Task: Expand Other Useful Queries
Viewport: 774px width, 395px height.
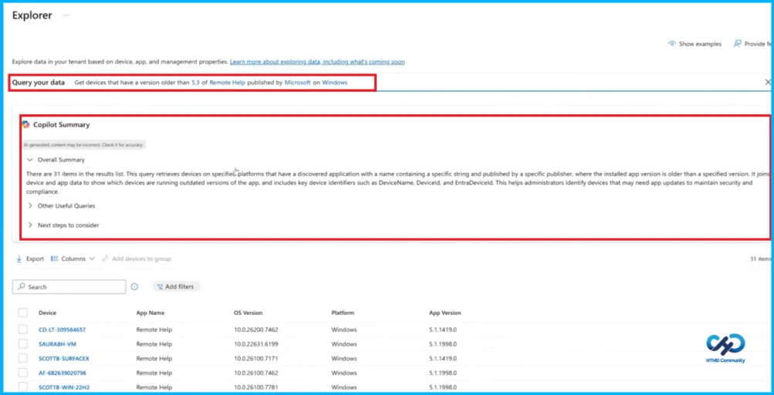Action: click(x=30, y=206)
